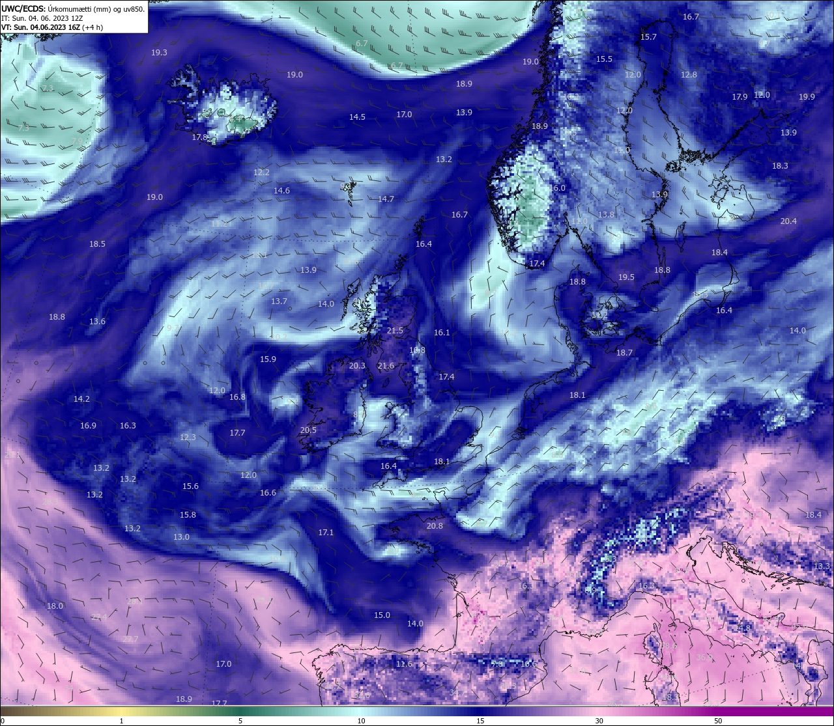Click the 30 label on the color scale
The width and height of the screenshot is (834, 726).
coord(599,721)
